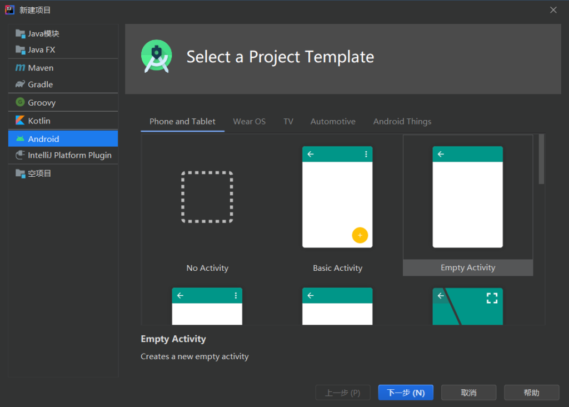This screenshot has height=407, width=569.
Task: Switch to the Wear OS tab
Action: tap(249, 122)
